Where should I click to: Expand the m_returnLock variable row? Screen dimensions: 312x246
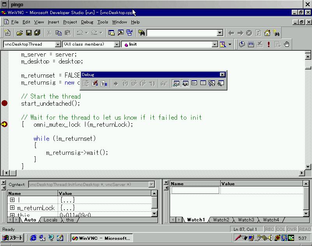point(12,208)
